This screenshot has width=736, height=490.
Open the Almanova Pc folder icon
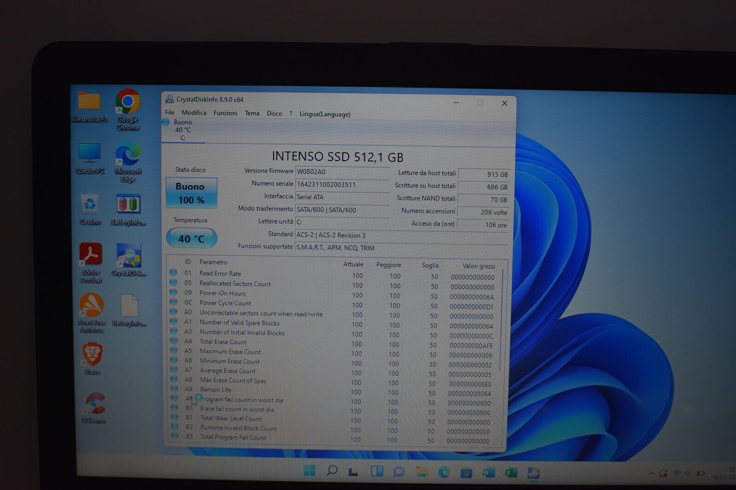tap(89, 106)
